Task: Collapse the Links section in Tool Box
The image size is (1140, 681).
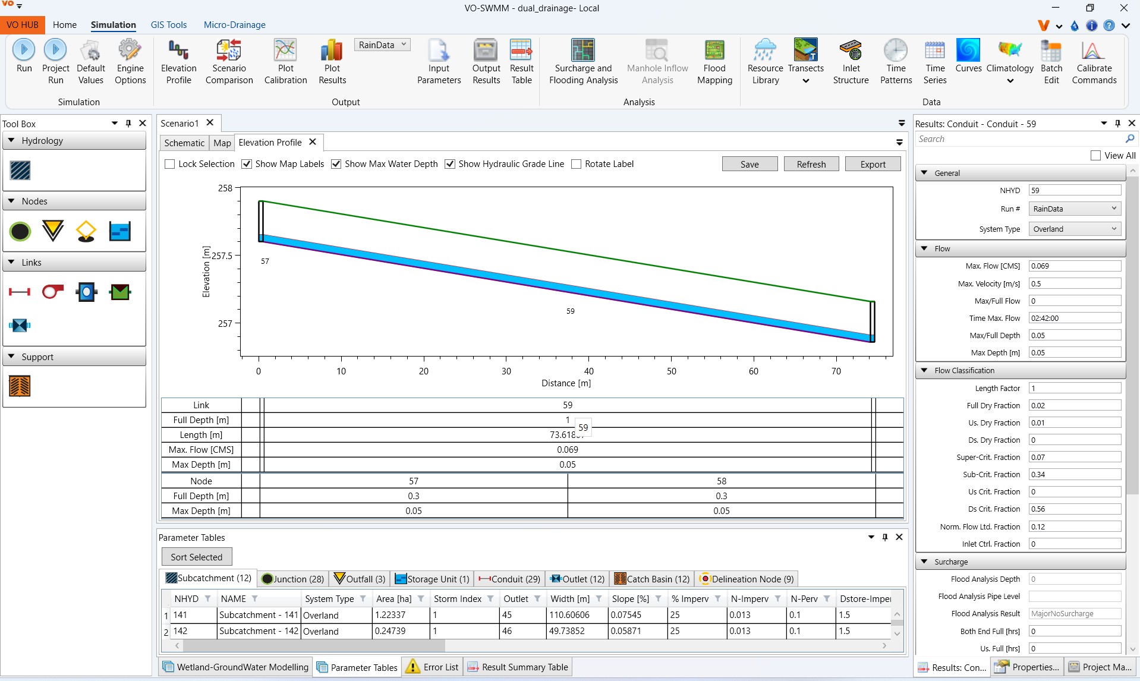Action: point(11,262)
